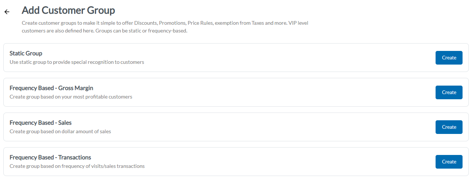Click the special recognition description text

click(77, 62)
